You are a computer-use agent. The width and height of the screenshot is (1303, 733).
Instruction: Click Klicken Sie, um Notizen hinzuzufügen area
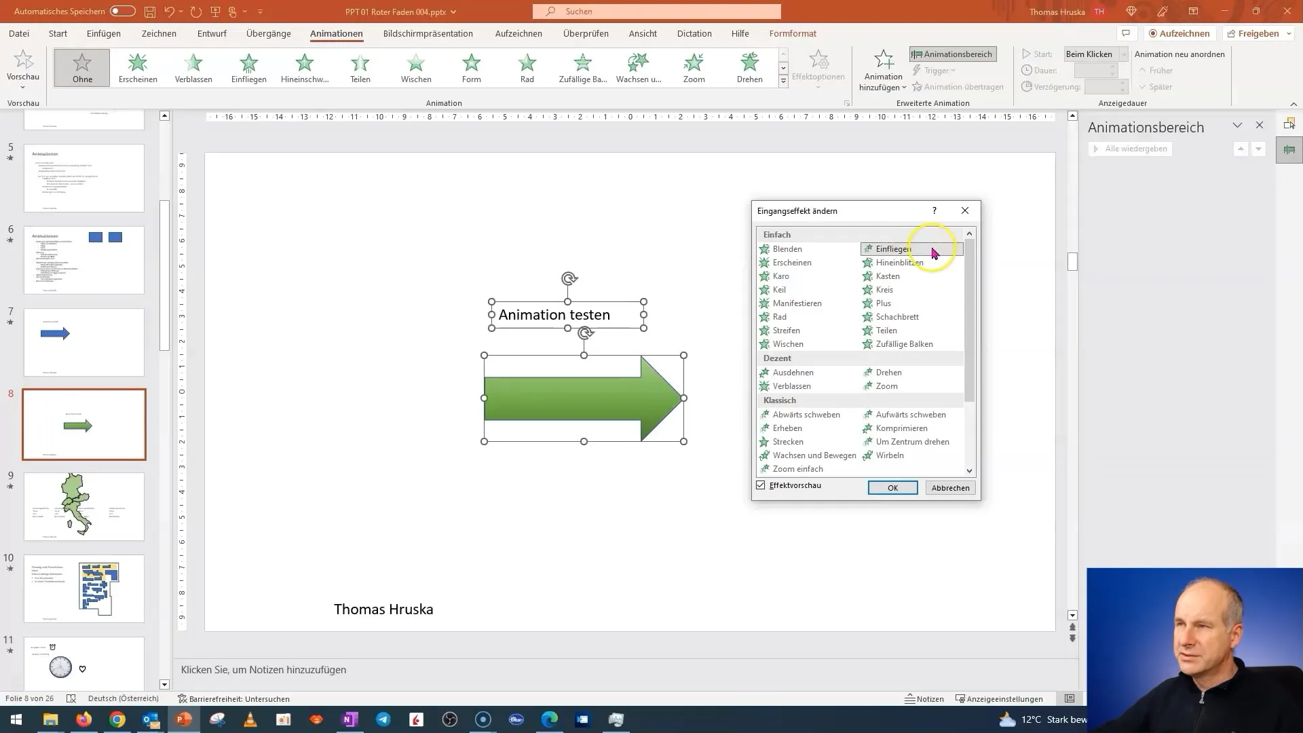point(263,670)
